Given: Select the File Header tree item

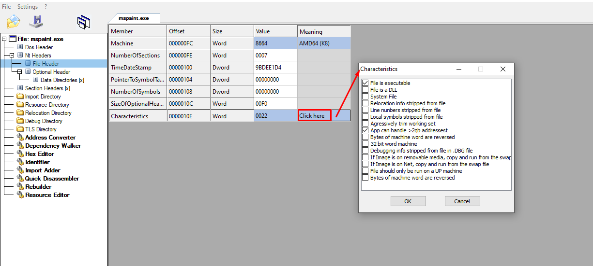Looking at the screenshot, I should coord(46,64).
